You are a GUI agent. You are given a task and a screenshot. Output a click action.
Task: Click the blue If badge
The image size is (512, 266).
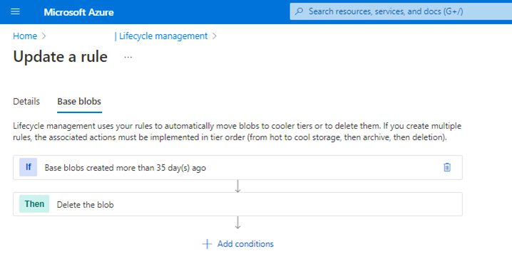point(28,167)
